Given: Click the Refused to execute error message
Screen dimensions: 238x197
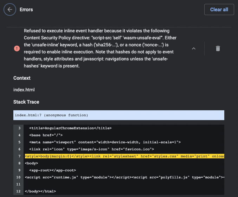Looking at the screenshot, I should pos(100,48).
